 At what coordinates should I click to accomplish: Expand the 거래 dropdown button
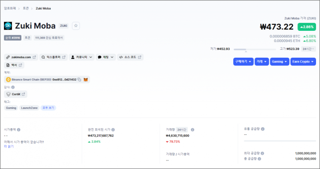coord(262,62)
